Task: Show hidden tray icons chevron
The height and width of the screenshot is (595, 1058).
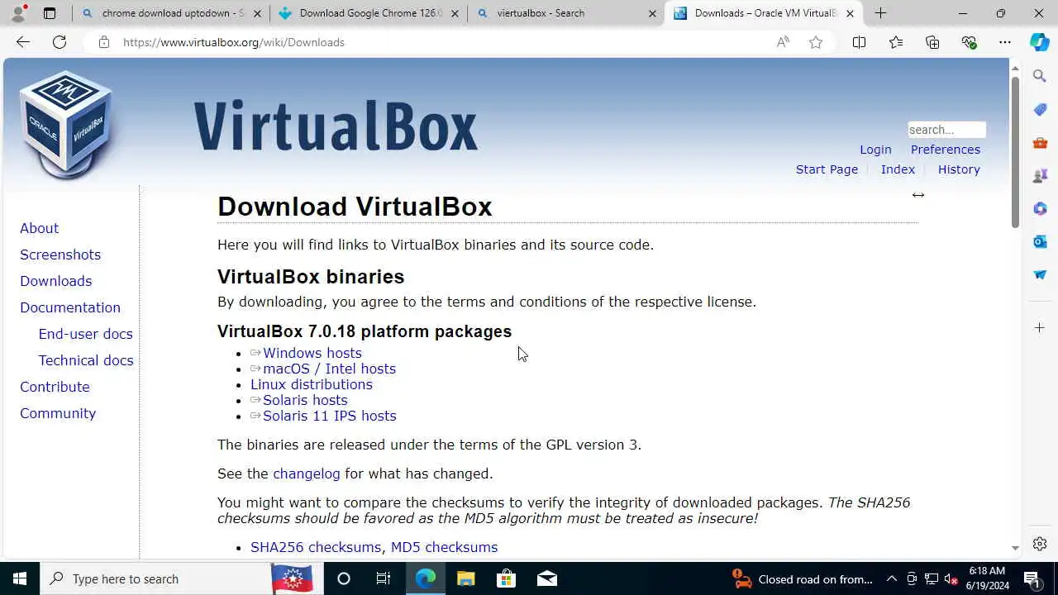Action: click(x=891, y=578)
